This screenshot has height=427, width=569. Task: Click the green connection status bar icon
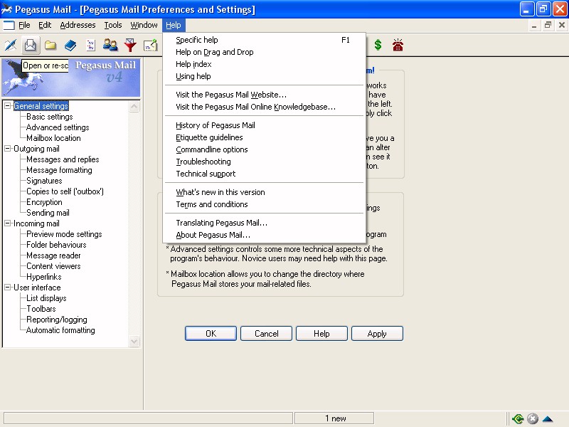point(518,419)
